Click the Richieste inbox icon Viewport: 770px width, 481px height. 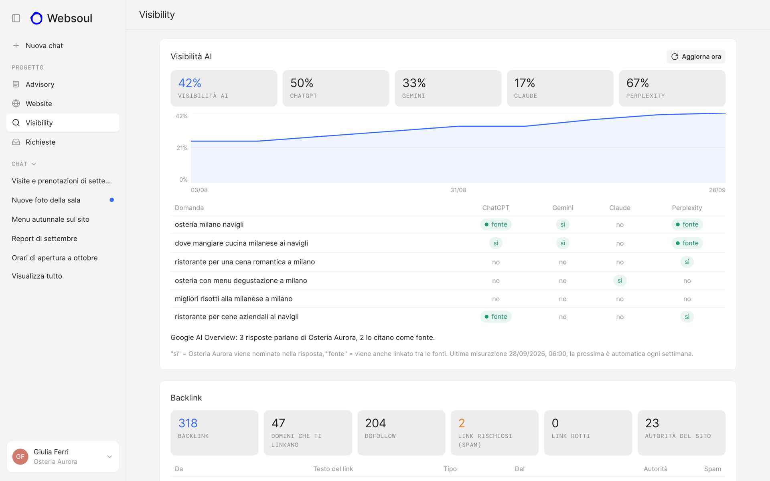[x=16, y=142]
